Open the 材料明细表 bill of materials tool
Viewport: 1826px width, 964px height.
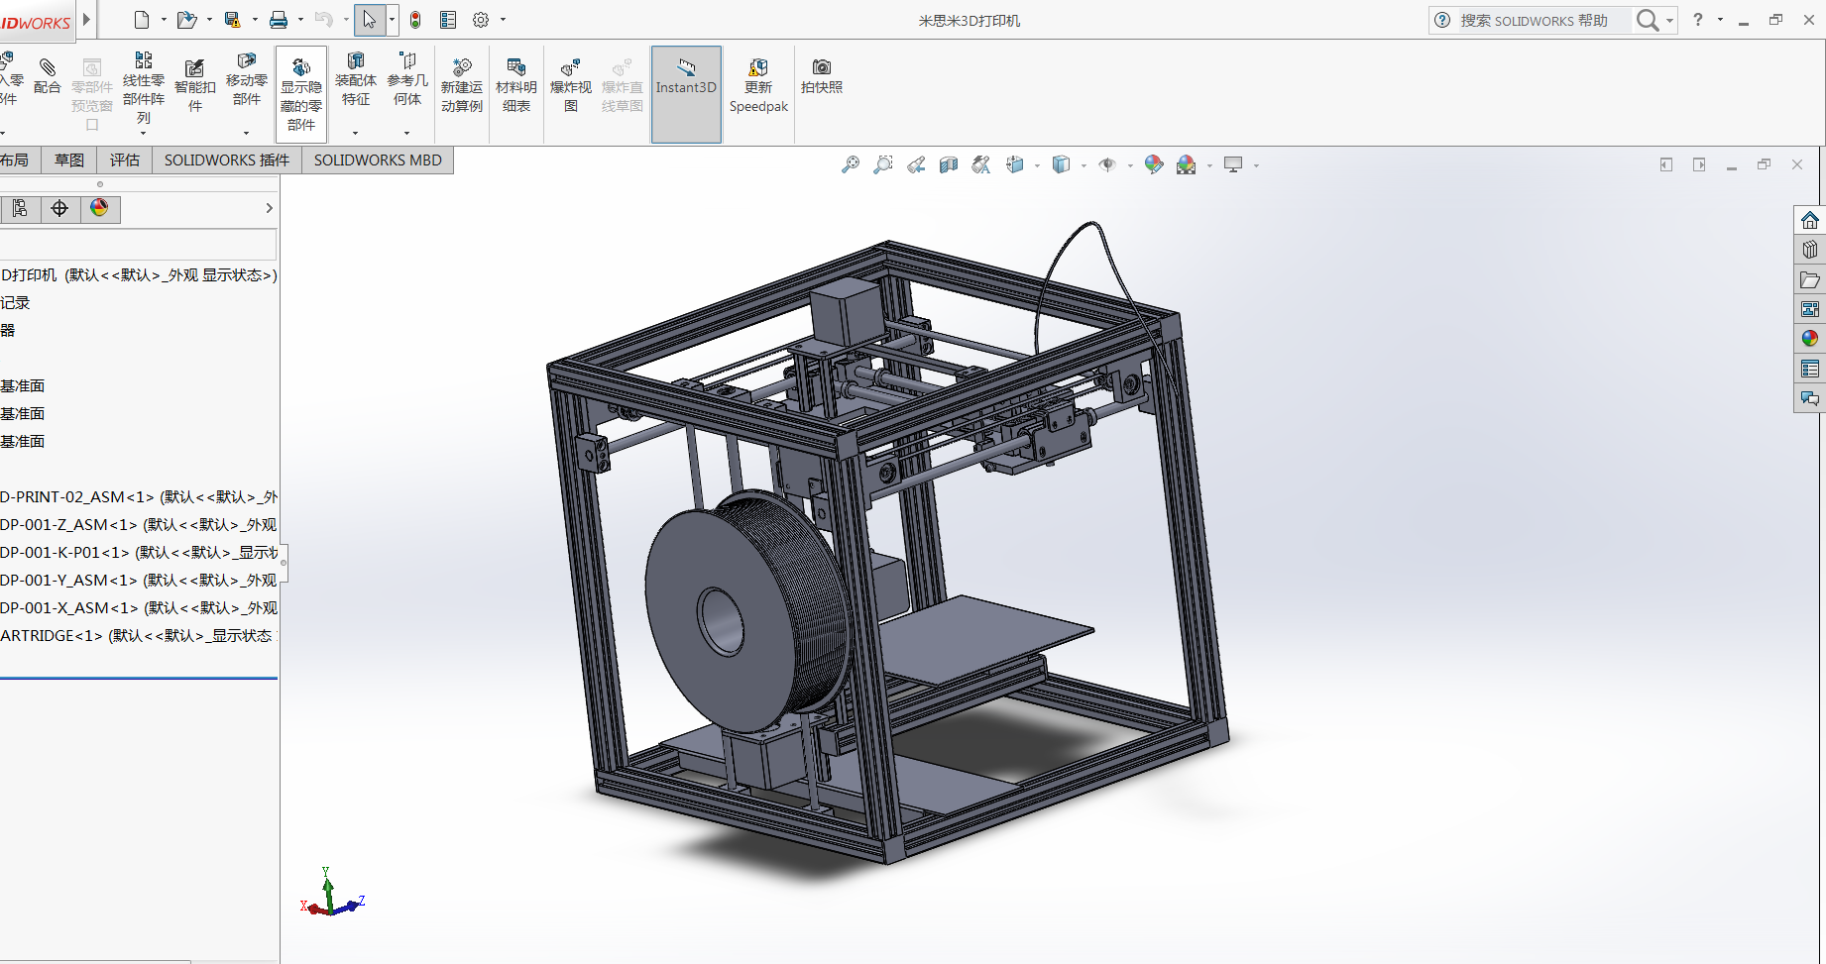[515, 85]
